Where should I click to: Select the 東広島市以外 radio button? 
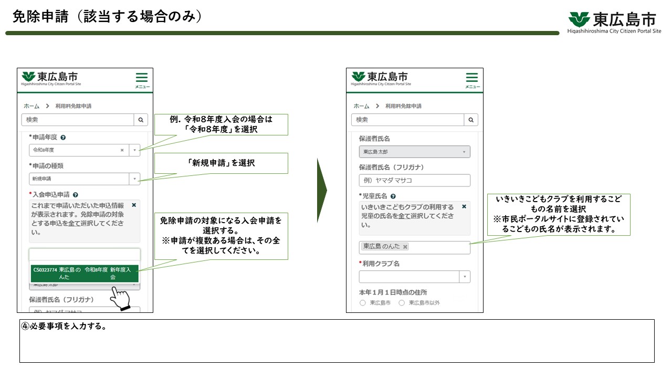(x=401, y=303)
